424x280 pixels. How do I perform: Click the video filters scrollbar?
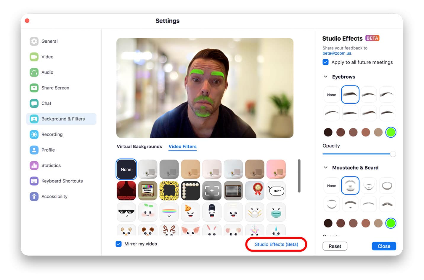[299, 176]
